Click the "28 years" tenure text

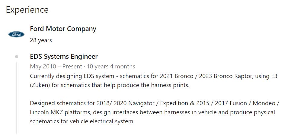41,40
